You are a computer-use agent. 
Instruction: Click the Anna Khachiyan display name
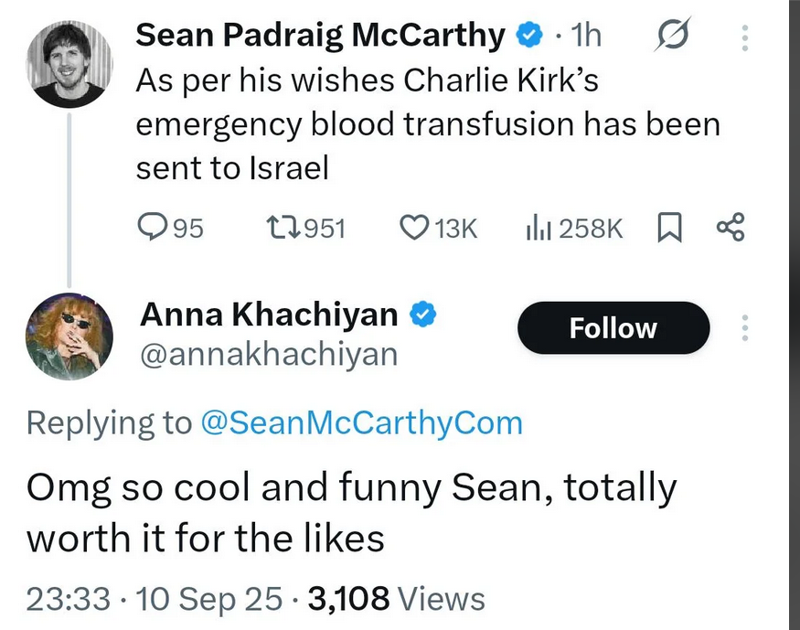tap(269, 315)
